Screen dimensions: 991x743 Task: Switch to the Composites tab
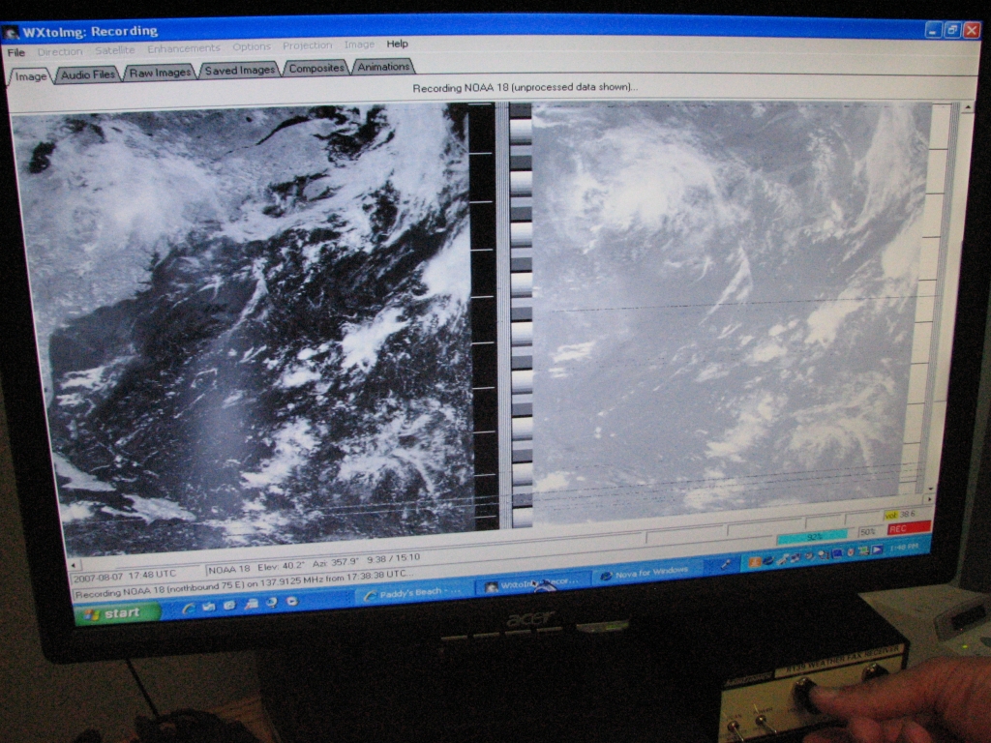[x=316, y=68]
